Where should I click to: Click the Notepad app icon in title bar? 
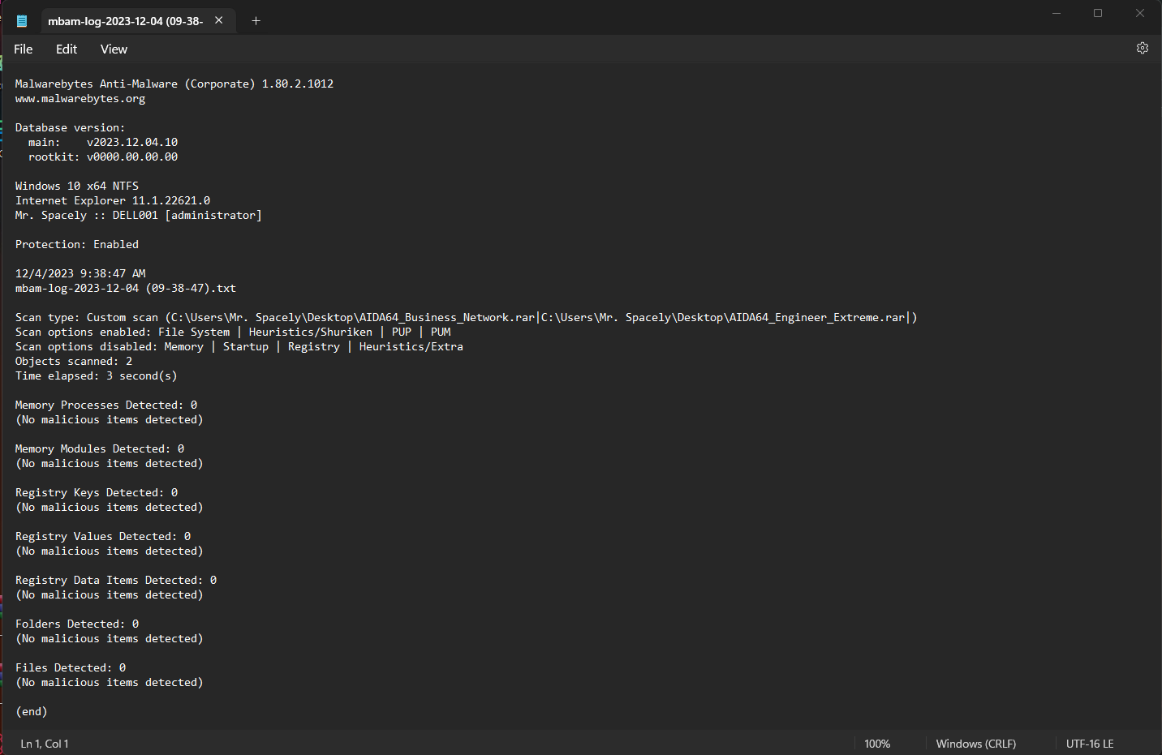[22, 21]
